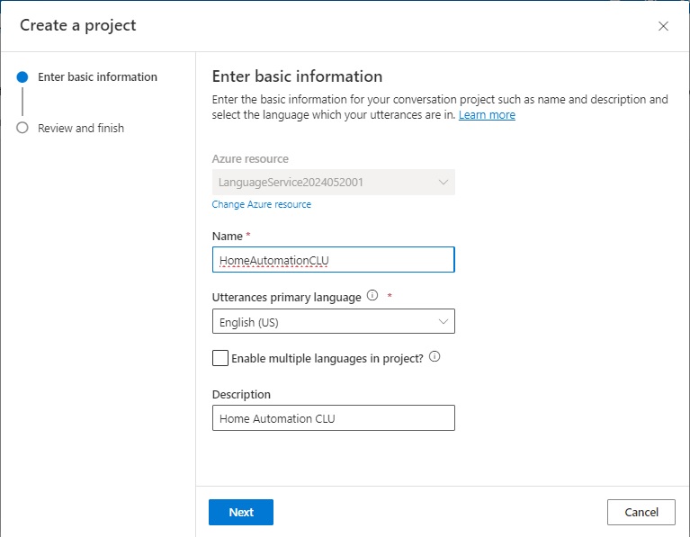This screenshot has height=537, width=690.
Task: Focus the Name field containing HomeAutomationCLU
Action: tap(333, 260)
